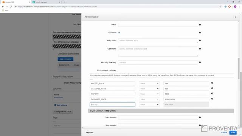Focus the Command text area
This screenshot has height=136, width=242.
pyautogui.click(x=158, y=51)
